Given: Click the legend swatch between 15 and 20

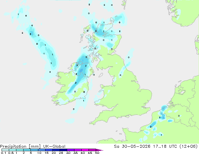Looking at the screenshot, I should (x=49, y=150).
